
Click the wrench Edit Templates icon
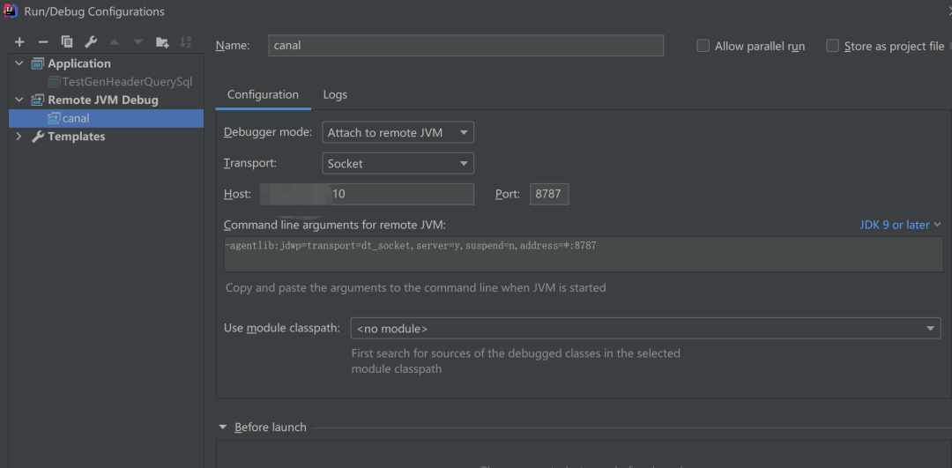(91, 42)
